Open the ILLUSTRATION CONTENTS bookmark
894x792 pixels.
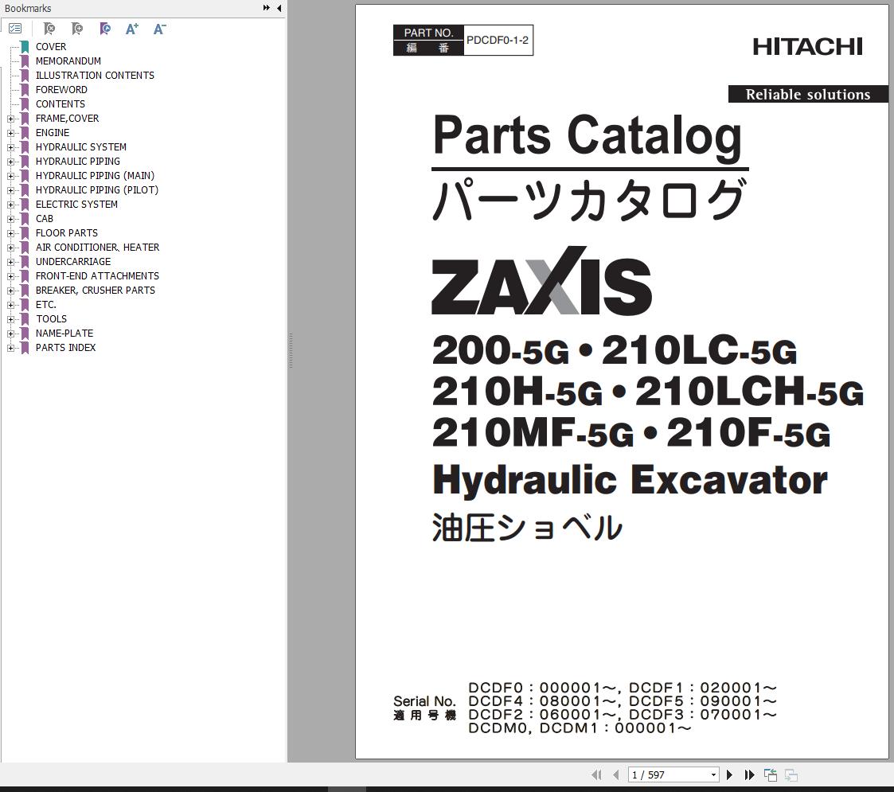(95, 76)
